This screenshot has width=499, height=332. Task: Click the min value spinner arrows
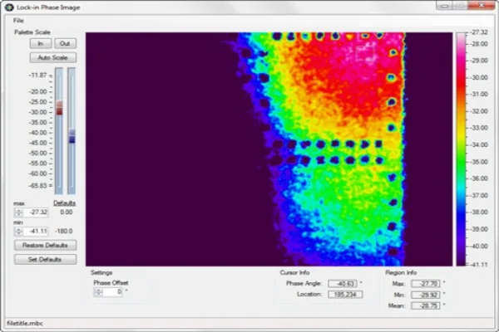19,231
